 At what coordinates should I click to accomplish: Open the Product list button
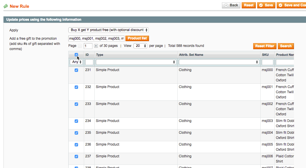(137, 38)
